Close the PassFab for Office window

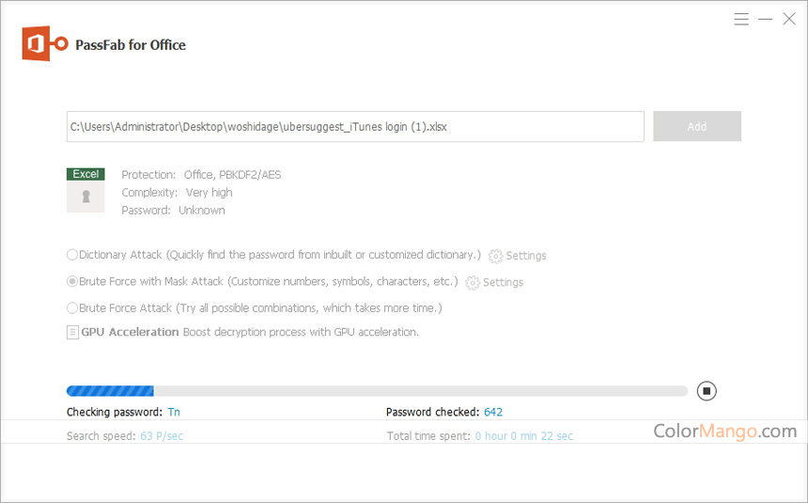click(x=789, y=19)
